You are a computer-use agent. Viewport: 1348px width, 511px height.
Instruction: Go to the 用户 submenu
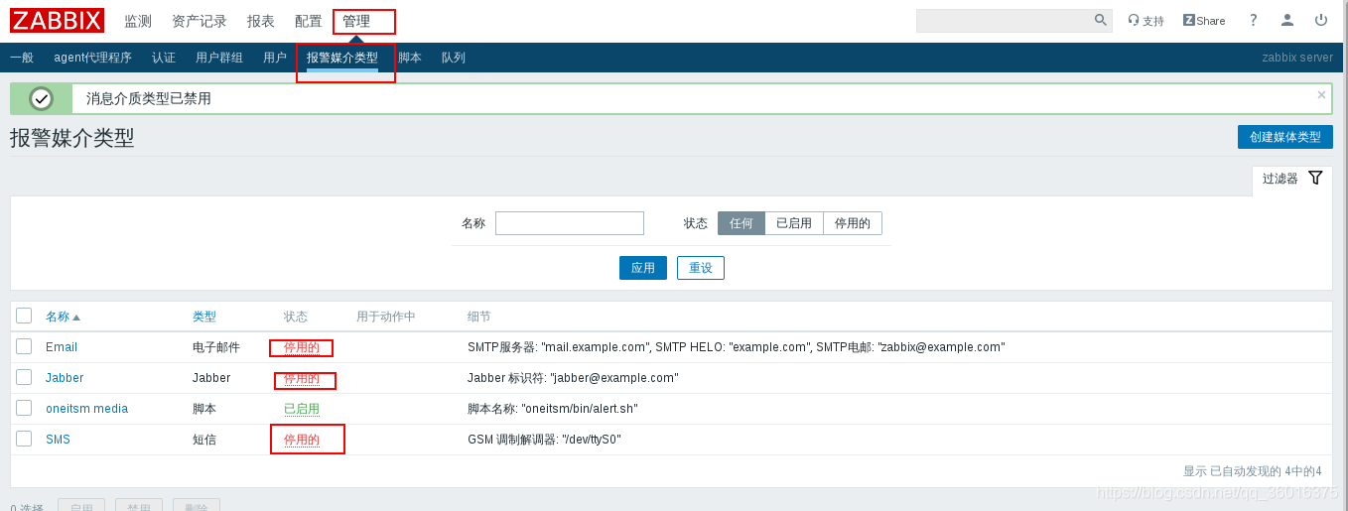(275, 58)
